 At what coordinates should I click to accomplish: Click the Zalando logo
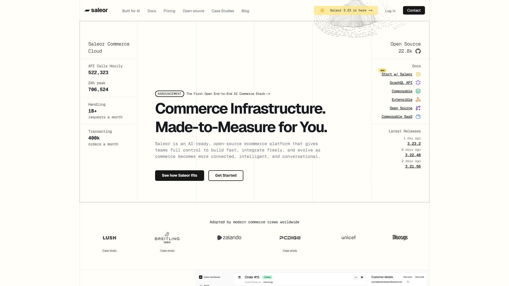229,238
